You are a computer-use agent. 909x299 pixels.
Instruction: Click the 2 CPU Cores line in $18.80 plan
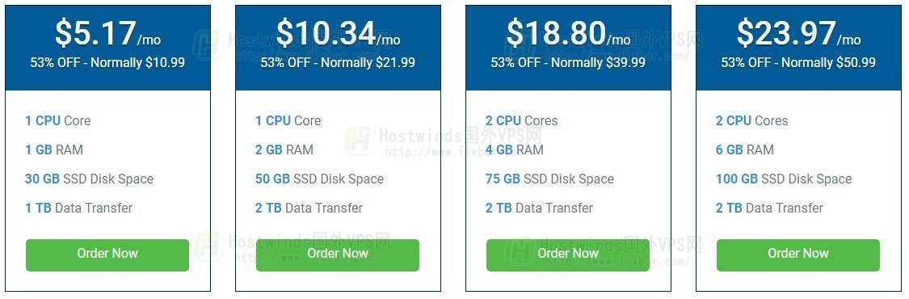(x=521, y=120)
